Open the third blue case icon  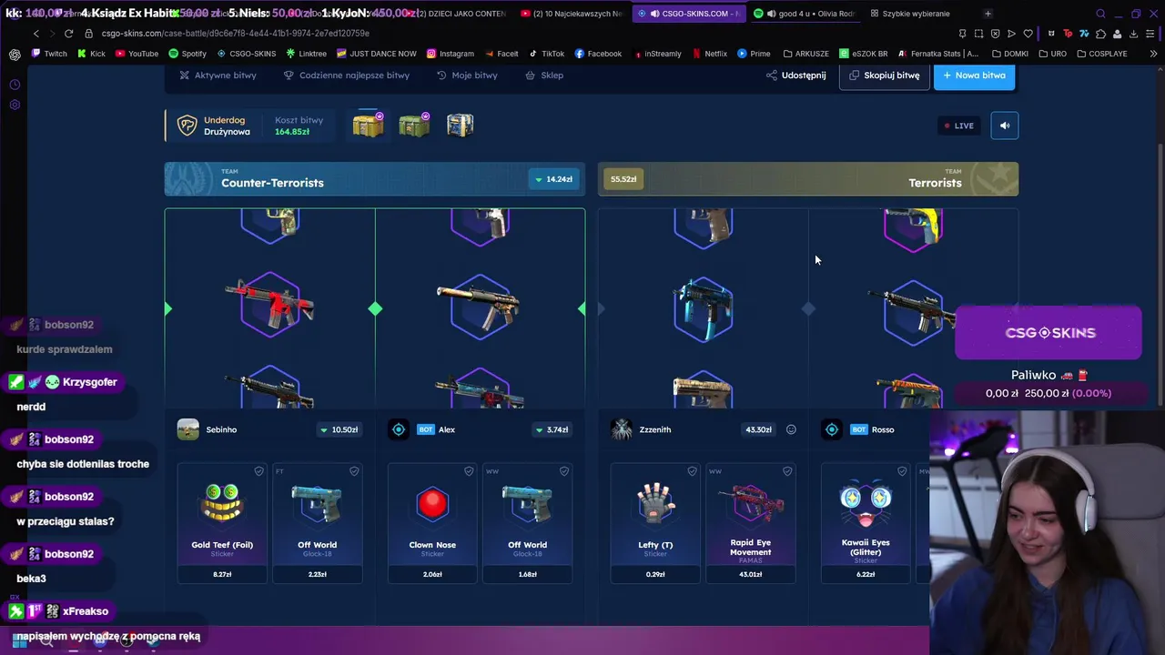461,125
